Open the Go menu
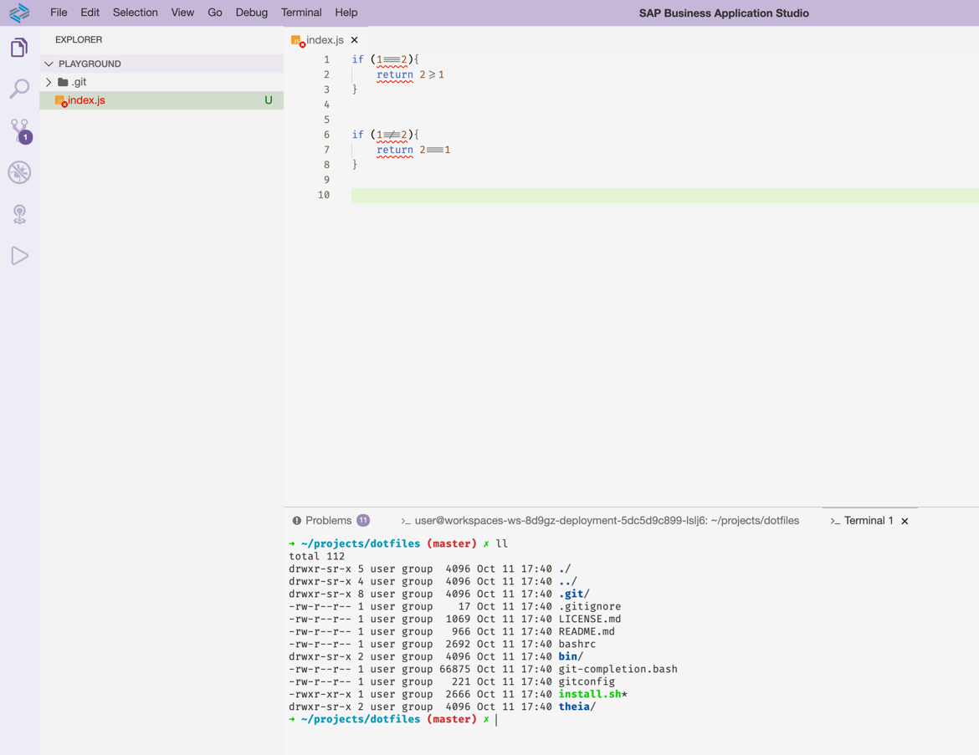 pyautogui.click(x=215, y=13)
